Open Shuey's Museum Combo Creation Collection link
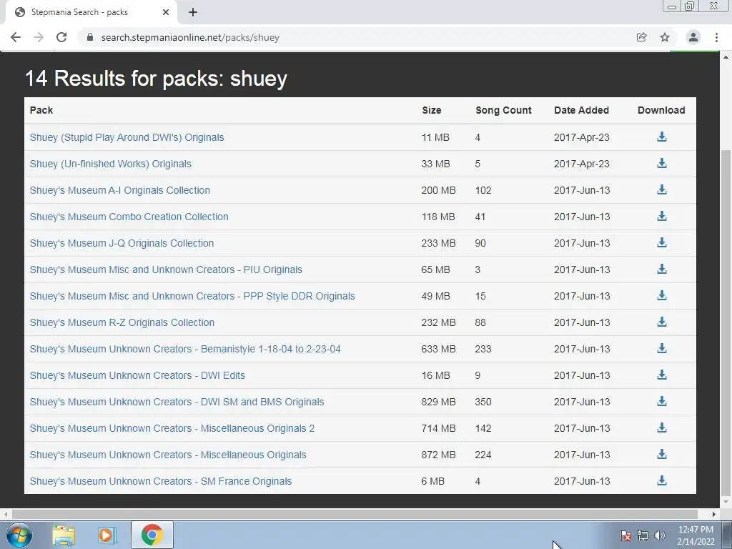 tap(129, 217)
